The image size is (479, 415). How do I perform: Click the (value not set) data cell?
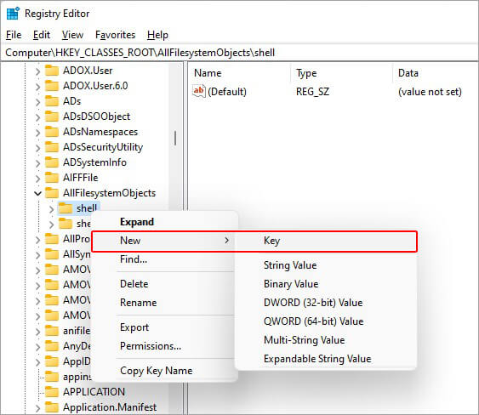click(x=430, y=92)
